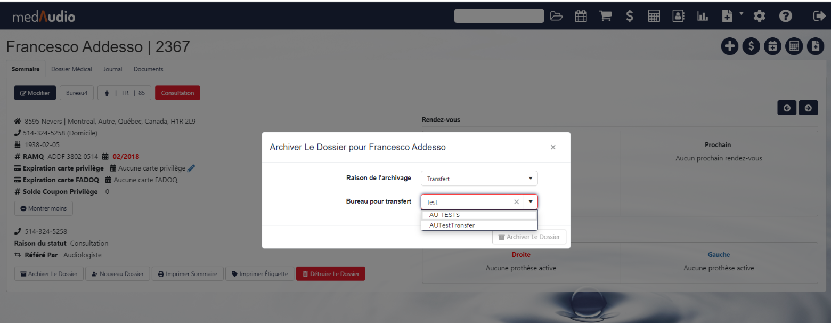This screenshot has width=831, height=323.
Task: Click the shopping cart icon
Action: (x=605, y=17)
